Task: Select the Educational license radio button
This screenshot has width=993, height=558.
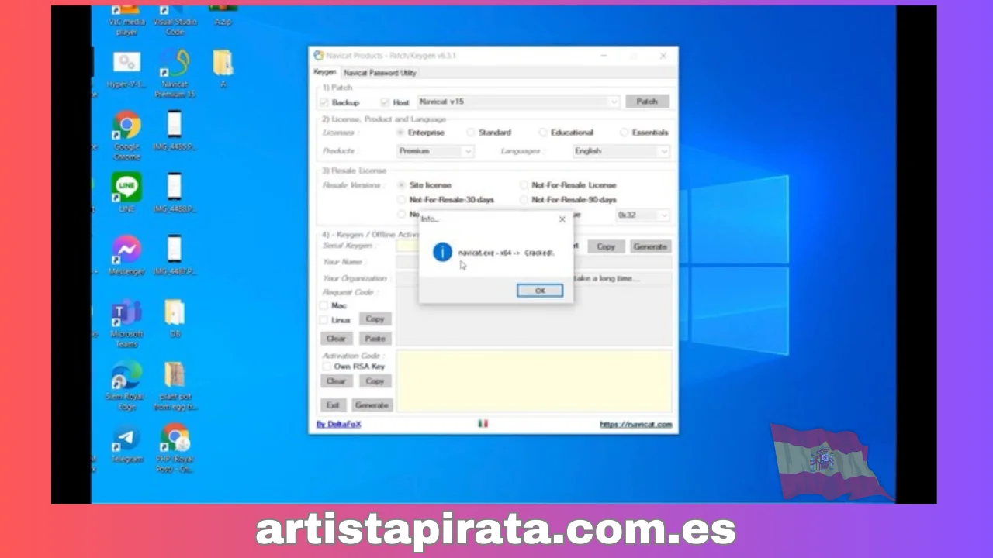Action: point(543,133)
